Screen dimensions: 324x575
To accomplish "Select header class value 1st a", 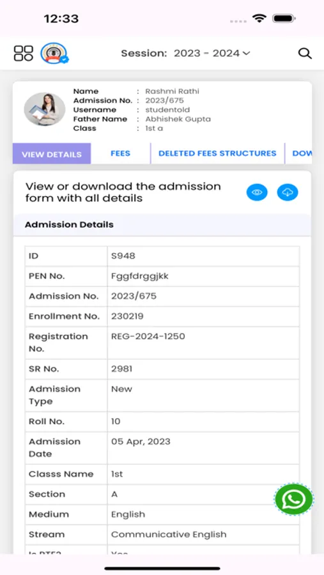I will click(154, 128).
